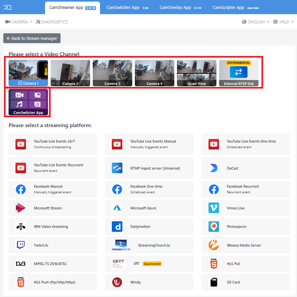
Task: Click the Continuous broadcasting subtitle text
Action: 53,147
